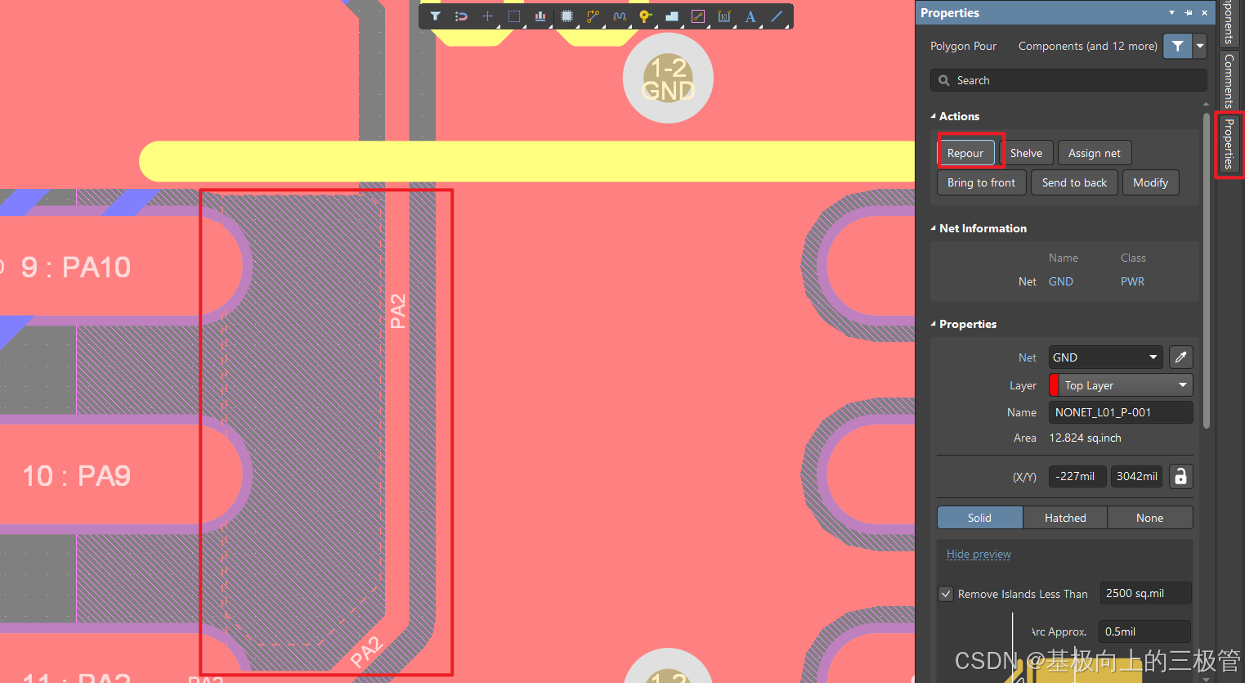
Task: Open the snapping magnet tool
Action: tap(461, 16)
